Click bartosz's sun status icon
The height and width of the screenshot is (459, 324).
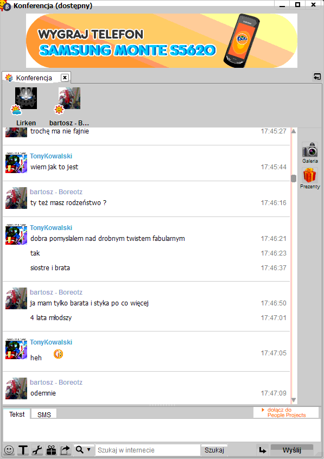tap(59, 110)
